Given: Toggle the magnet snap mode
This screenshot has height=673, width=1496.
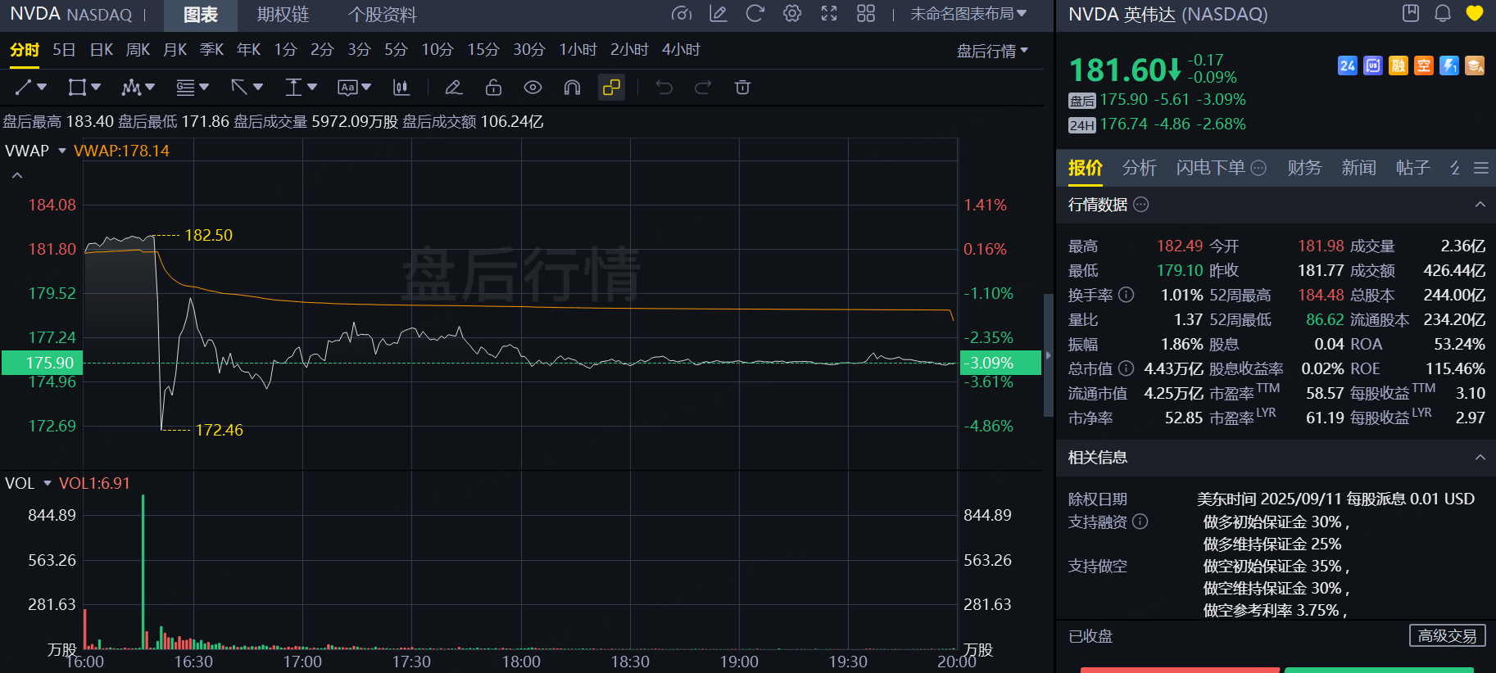Looking at the screenshot, I should coord(572,87).
